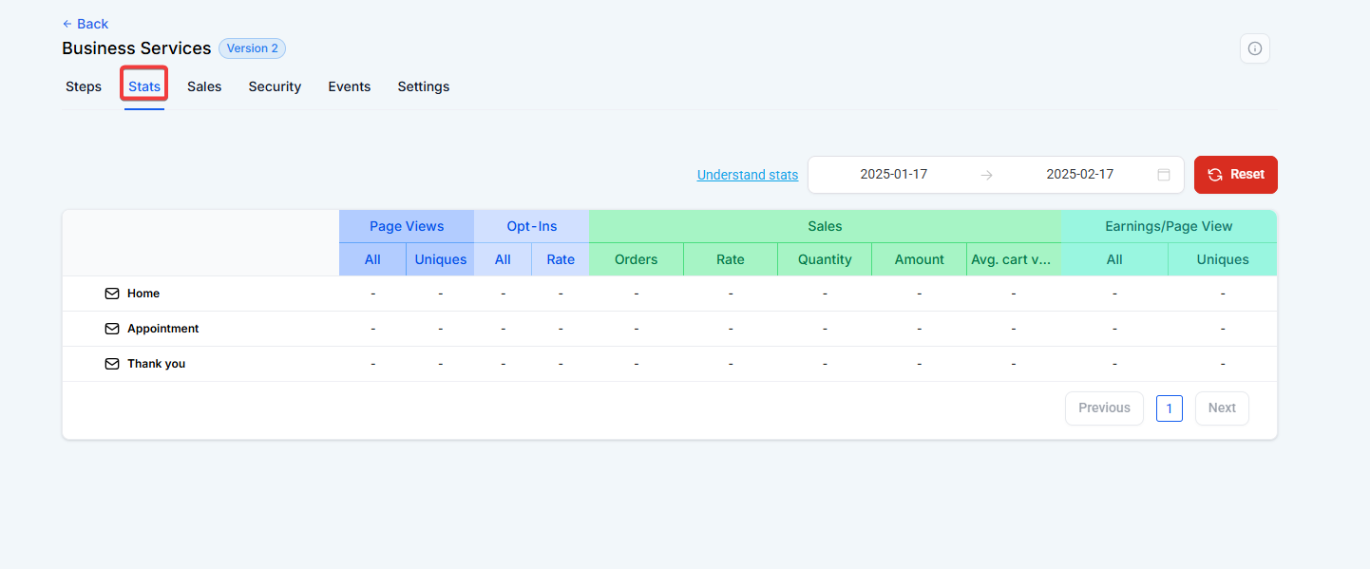Click the start date 2025-01-17 field
The image size is (1370, 569).
click(893, 175)
